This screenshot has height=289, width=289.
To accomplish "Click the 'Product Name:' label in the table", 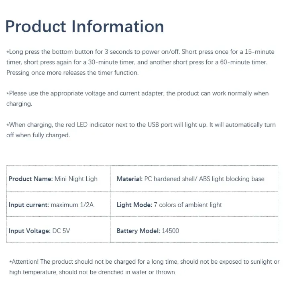I will click(x=31, y=179).
